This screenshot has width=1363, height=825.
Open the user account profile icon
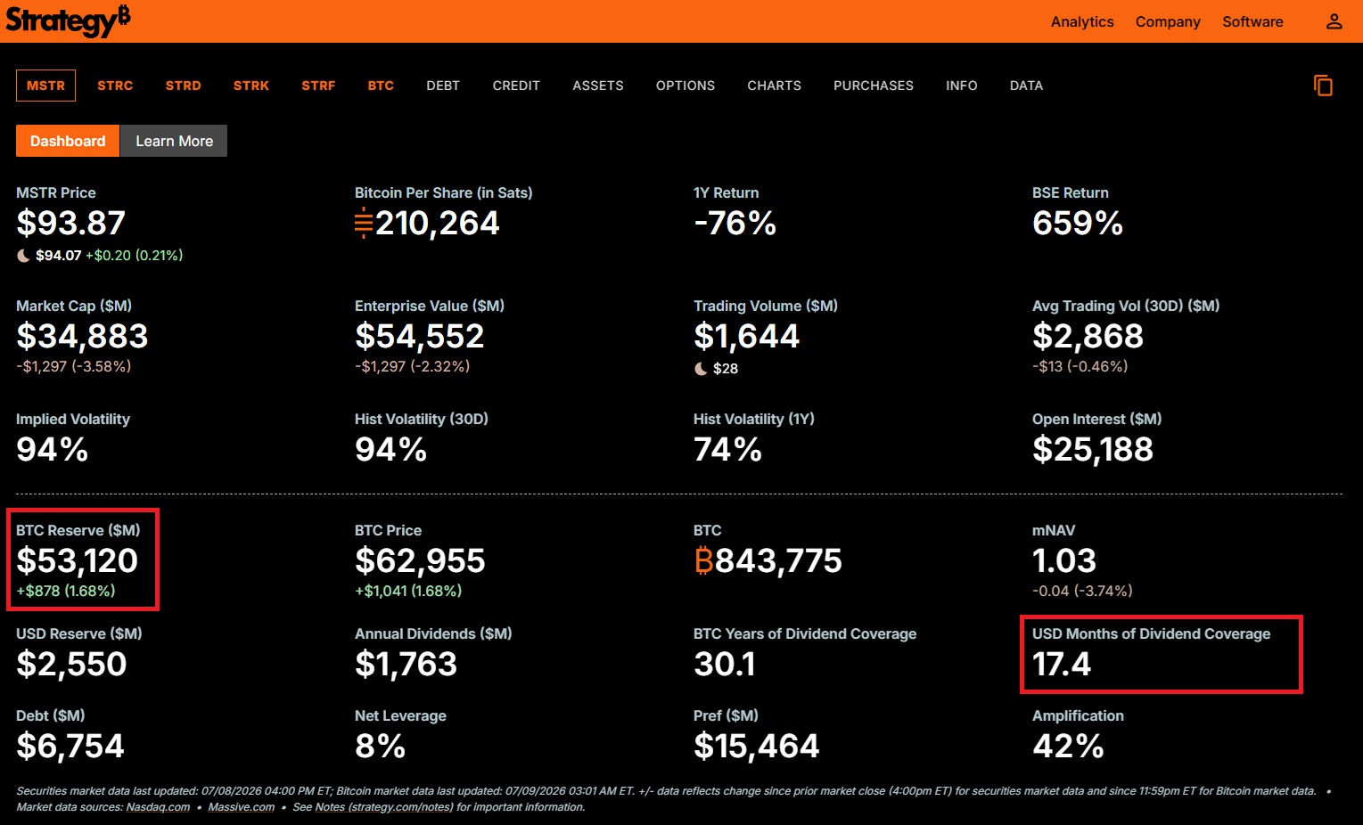(x=1334, y=21)
